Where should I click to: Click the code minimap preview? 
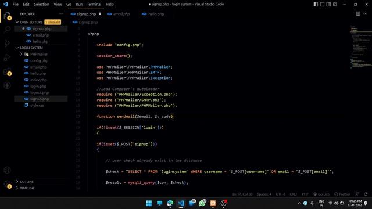click(360, 48)
